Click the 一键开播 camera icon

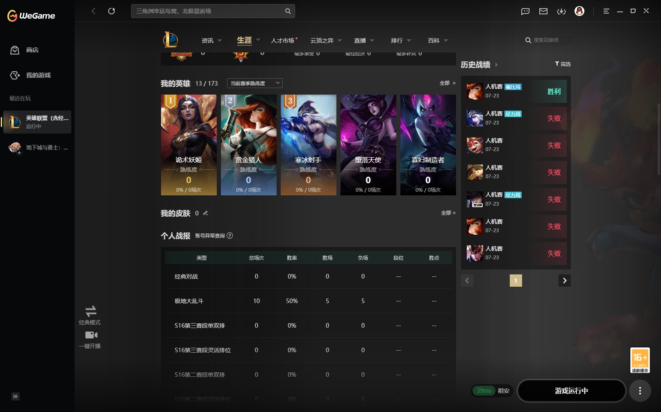click(x=91, y=335)
